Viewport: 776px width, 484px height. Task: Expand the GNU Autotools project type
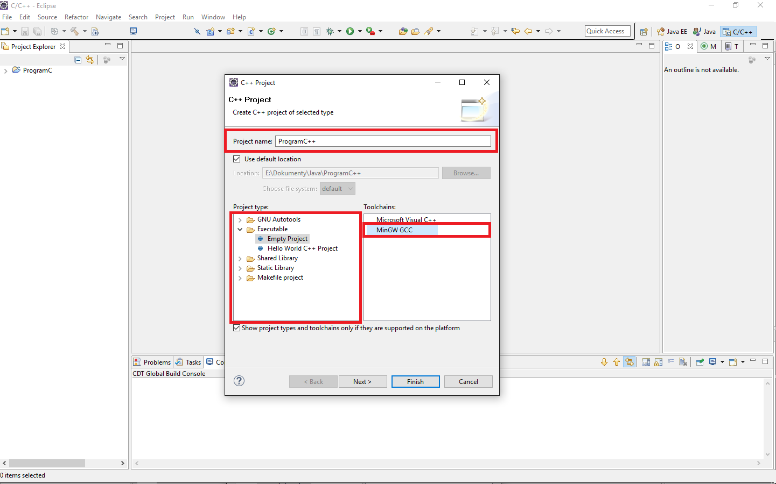pyautogui.click(x=240, y=220)
